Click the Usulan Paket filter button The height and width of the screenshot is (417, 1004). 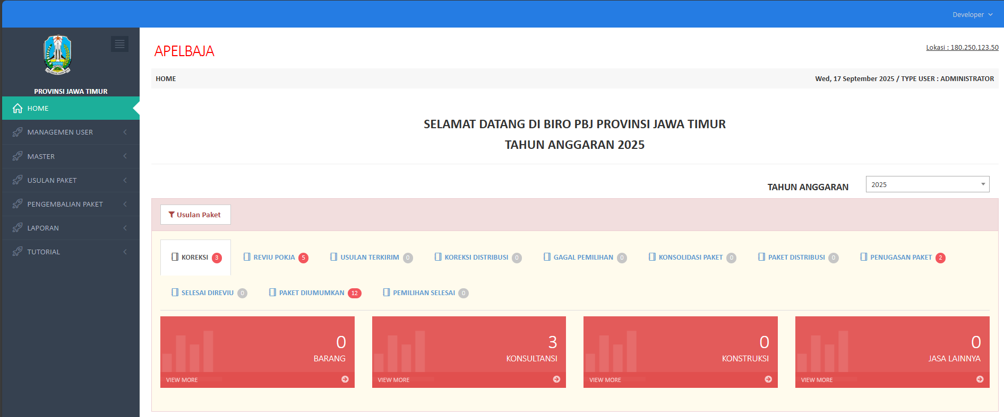195,215
